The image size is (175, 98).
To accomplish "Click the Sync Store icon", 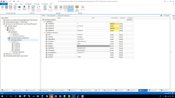I will [83, 7].
